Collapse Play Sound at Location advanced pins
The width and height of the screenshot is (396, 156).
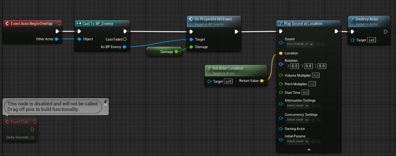(309, 149)
